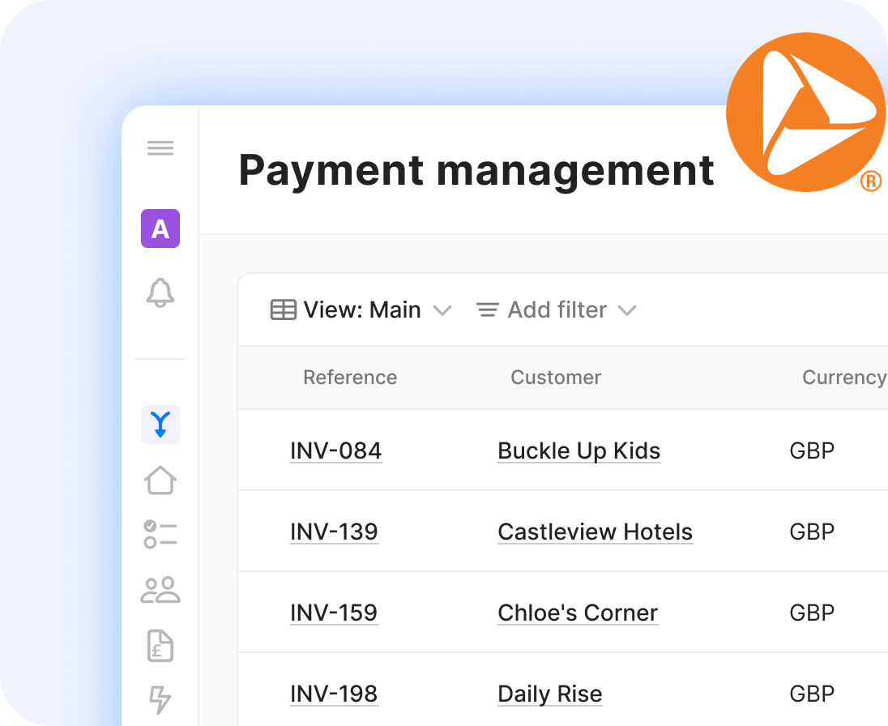Expand the Add filter dropdown
888x726 pixels.
coord(556,310)
